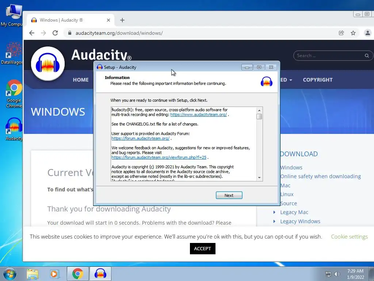Select the Google Chrome desktop shortcut
This screenshot has width=374, height=281.
[x=14, y=94]
